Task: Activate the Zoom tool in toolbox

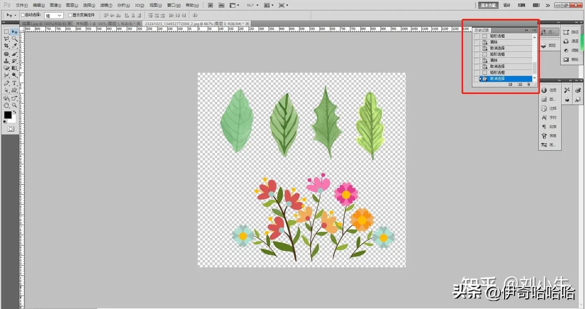Action: point(14,105)
